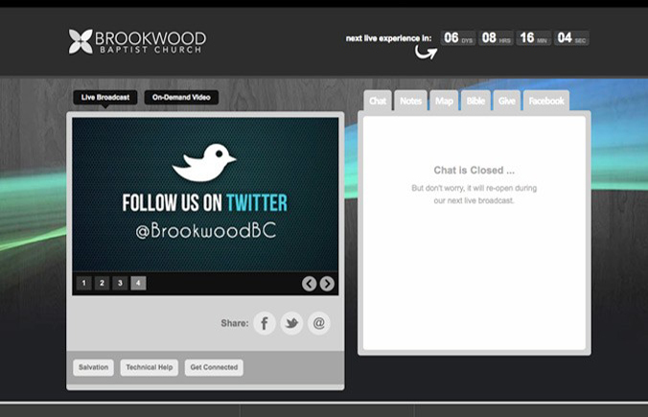Screen dimensions: 648x417
Task: Click the countdown minutes value 16
Action: pyautogui.click(x=527, y=38)
